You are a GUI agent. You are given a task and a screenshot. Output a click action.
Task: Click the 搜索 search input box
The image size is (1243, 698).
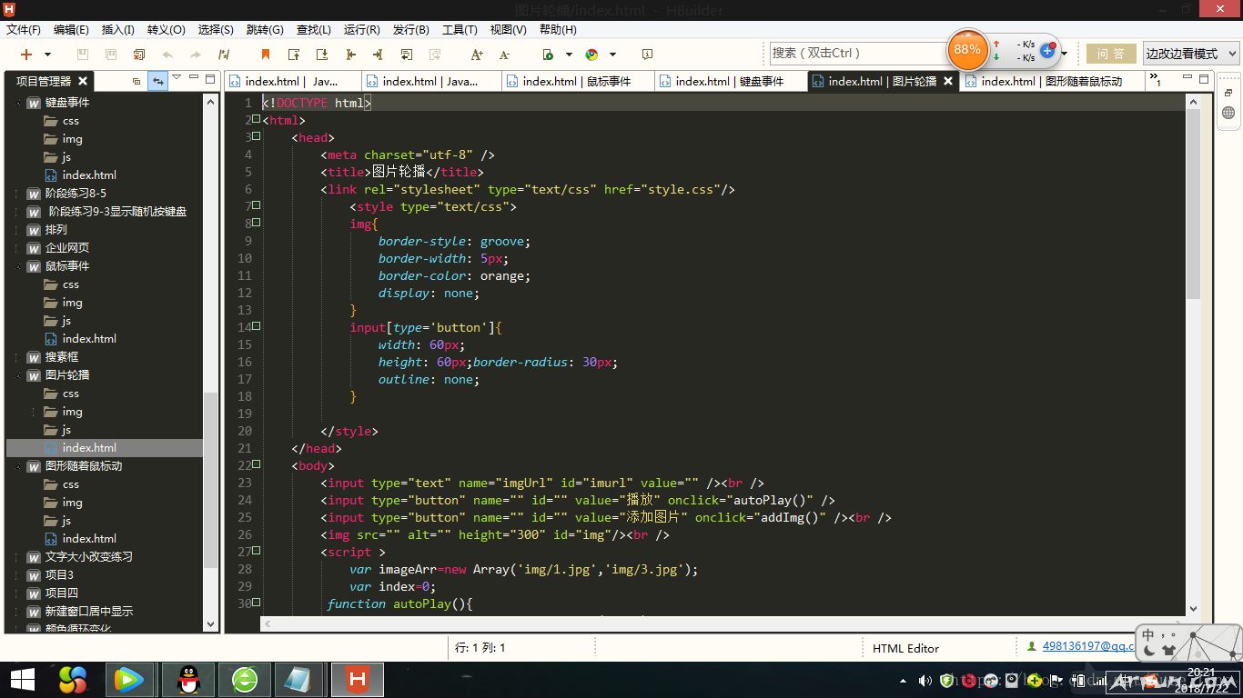(855, 54)
